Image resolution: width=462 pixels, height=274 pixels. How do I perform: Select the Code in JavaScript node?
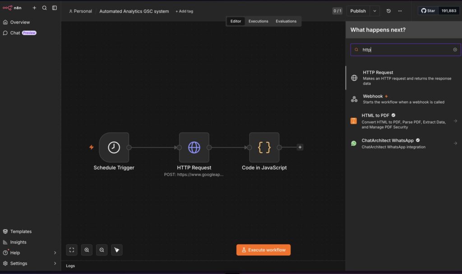coord(264,147)
